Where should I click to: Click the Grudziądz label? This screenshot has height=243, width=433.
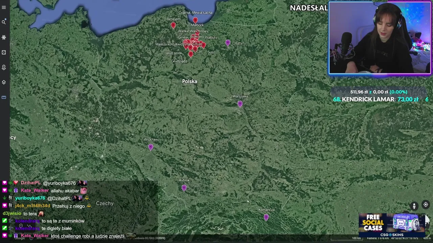179,61
